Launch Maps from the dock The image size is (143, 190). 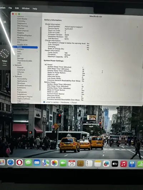click(45, 163)
